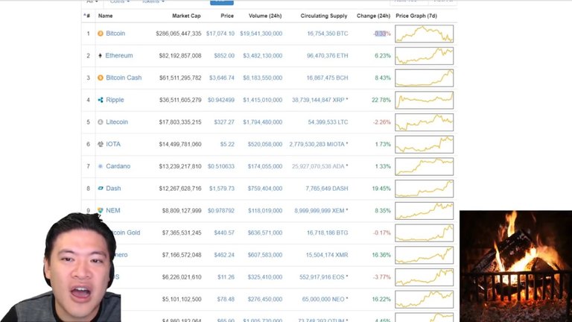Open Litecoin 24h volume link
Image resolution: width=572 pixels, height=322 pixels.
(262, 122)
